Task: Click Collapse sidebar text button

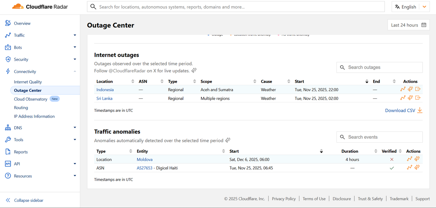Action: tap(29, 200)
